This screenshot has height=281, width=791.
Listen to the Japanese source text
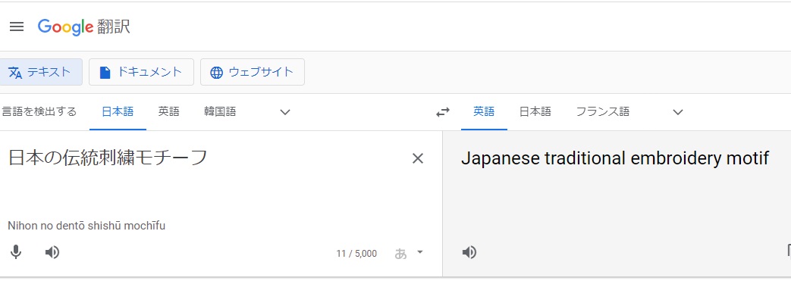pos(52,251)
